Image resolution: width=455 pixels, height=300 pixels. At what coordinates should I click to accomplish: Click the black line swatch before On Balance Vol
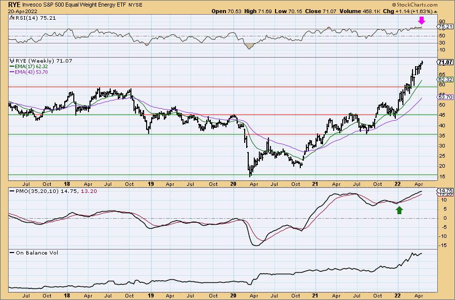(x=12, y=253)
